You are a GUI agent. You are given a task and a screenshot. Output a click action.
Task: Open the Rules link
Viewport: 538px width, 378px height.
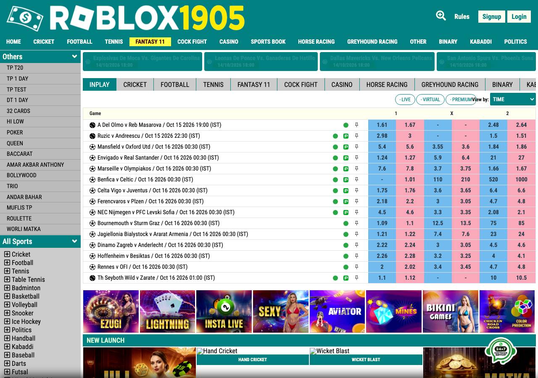click(x=462, y=16)
